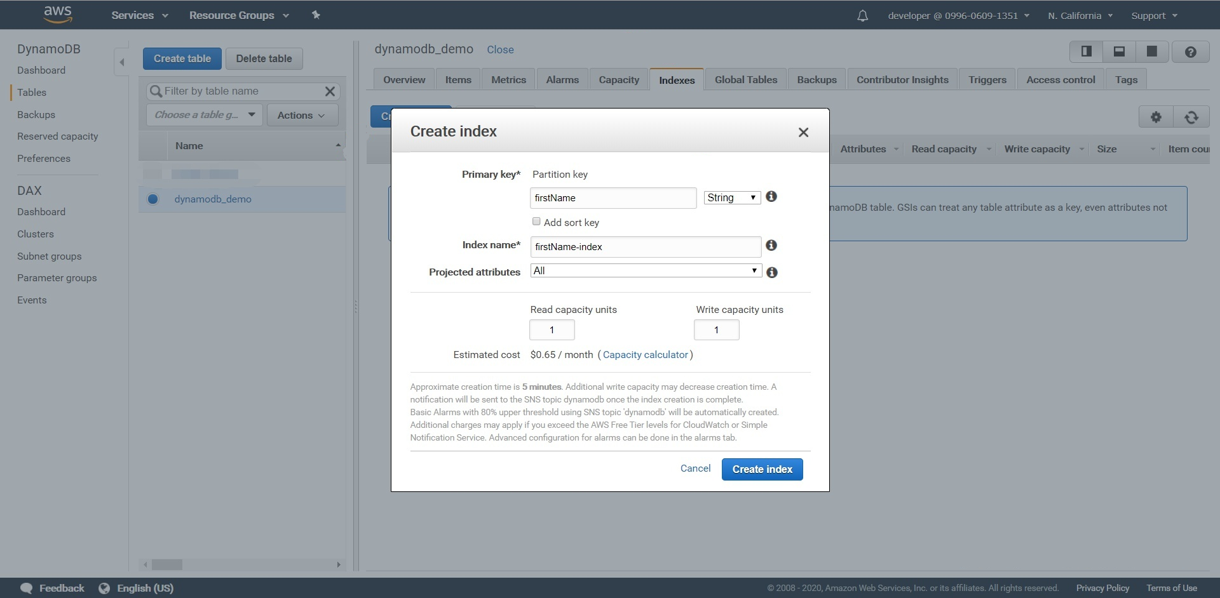Open the Capacity calculator link

[645, 355]
